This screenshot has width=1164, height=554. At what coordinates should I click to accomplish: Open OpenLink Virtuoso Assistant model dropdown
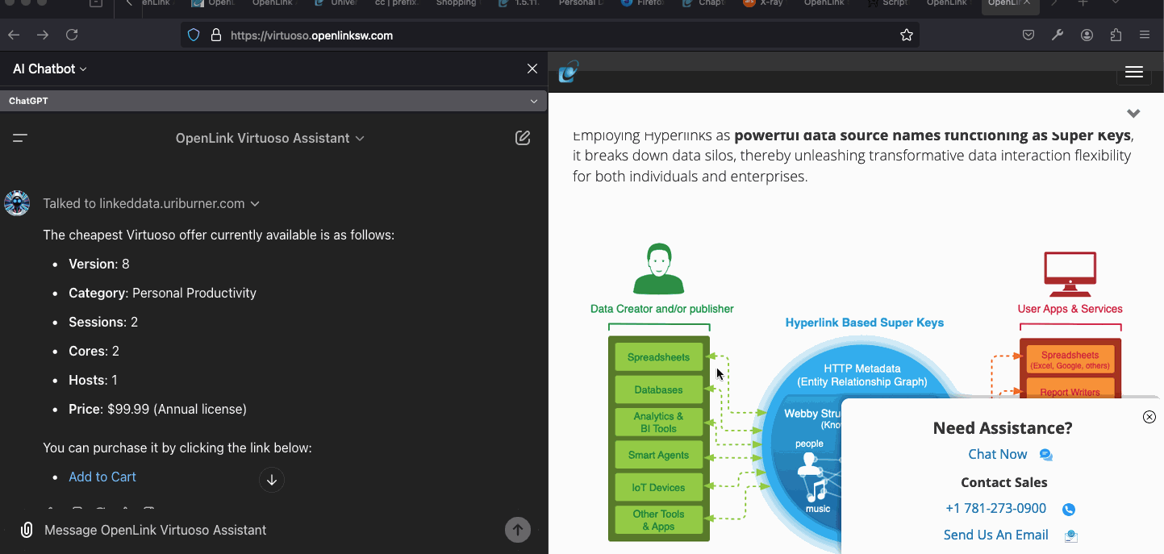pyautogui.click(x=270, y=138)
